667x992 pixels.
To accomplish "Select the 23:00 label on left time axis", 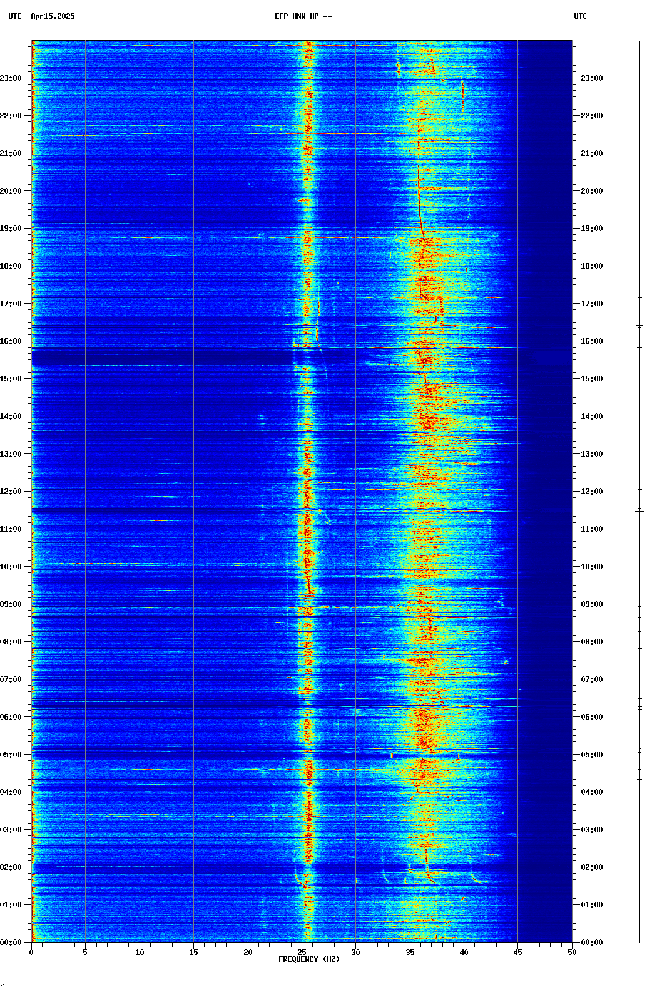I will 11,78.
